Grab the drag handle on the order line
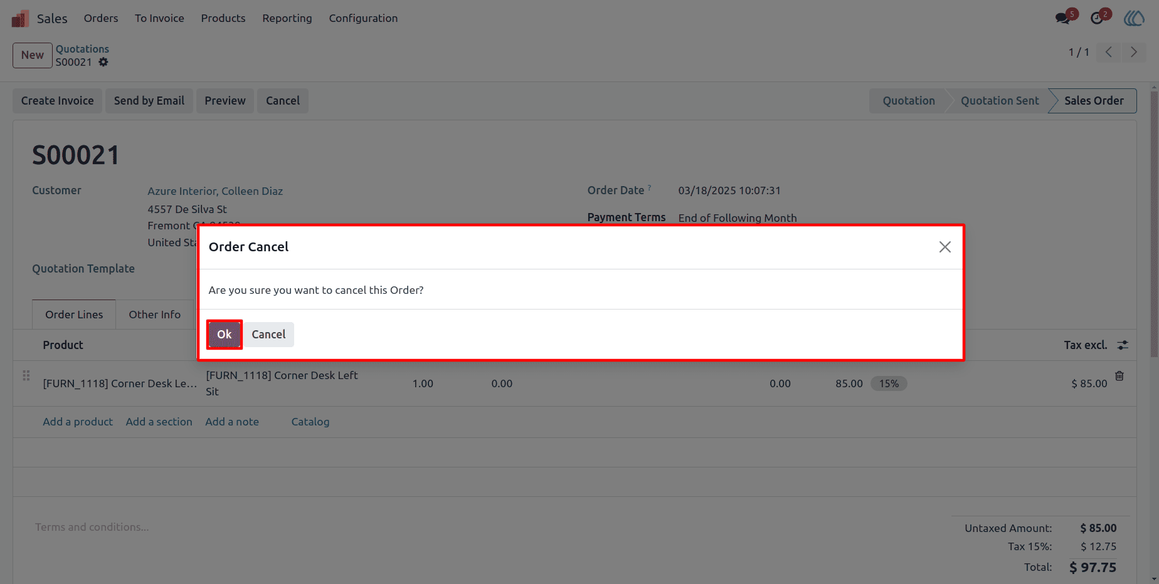The height and width of the screenshot is (584, 1159). [26, 375]
